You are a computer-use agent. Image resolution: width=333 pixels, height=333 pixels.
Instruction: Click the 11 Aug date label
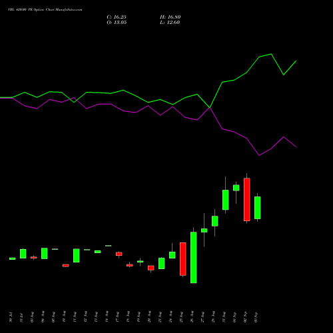point(75,317)
